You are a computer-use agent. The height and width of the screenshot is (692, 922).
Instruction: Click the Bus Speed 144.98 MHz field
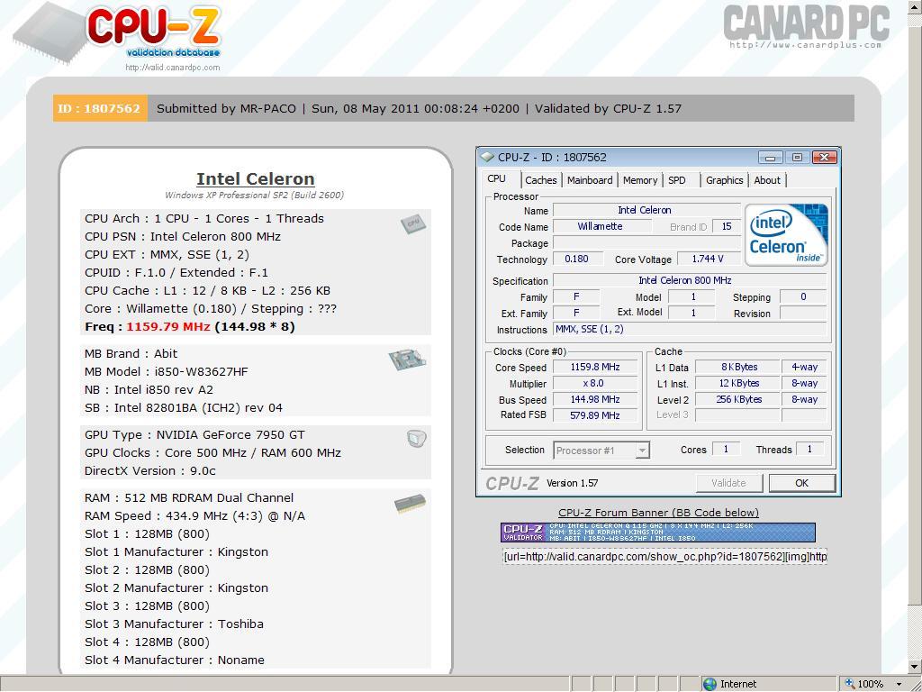pyautogui.click(x=595, y=399)
